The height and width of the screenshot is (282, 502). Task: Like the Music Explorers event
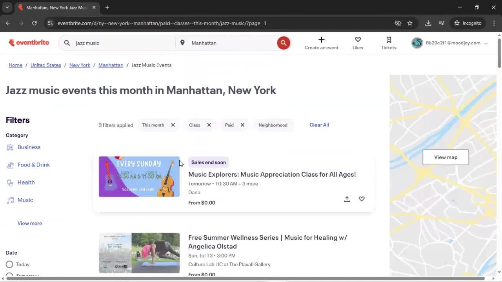(x=362, y=199)
